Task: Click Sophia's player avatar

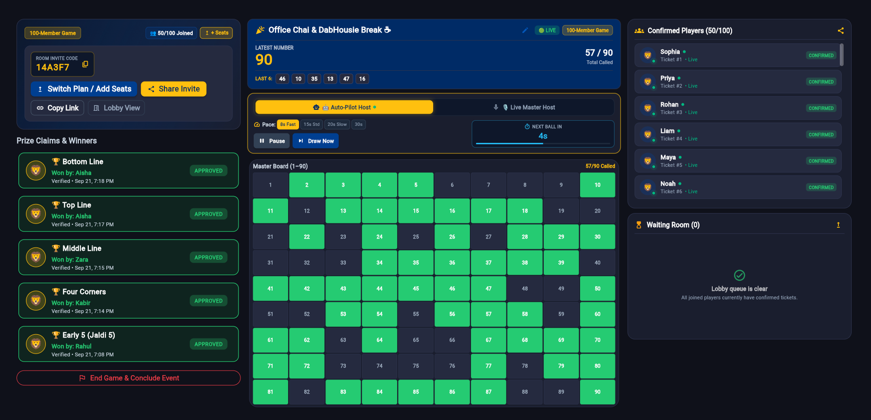Action: 648,55
